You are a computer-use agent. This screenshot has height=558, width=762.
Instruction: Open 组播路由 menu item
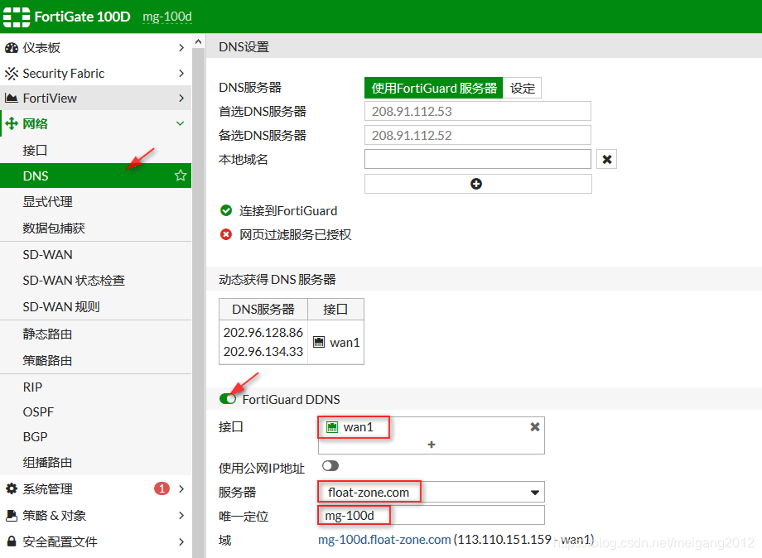pyautogui.click(x=96, y=462)
